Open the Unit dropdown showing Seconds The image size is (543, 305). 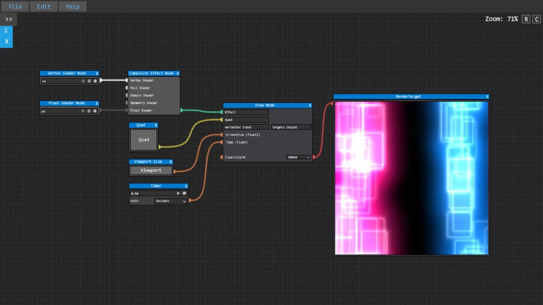[170, 201]
